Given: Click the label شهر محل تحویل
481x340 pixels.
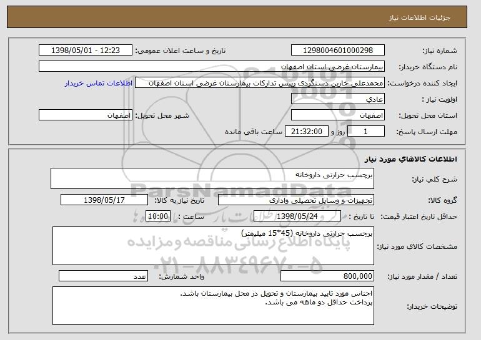Looking at the screenshot, I should pos(162,116).
